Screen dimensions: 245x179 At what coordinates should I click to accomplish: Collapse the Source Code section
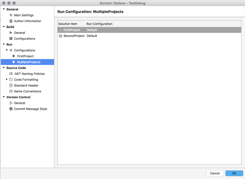(x=4, y=68)
